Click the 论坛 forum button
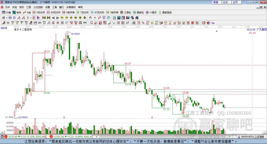The image size is (267, 144). coord(227,2)
